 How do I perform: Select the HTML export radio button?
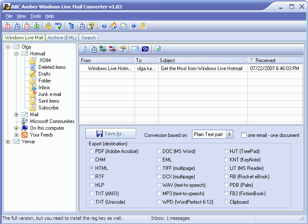(91, 168)
